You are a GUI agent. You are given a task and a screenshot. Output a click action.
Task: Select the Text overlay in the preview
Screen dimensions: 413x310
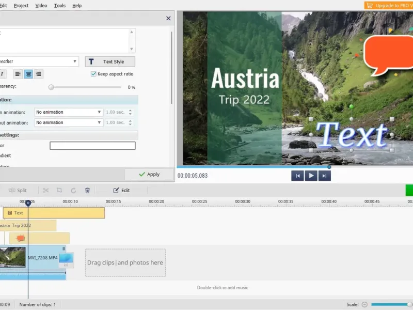point(352,135)
